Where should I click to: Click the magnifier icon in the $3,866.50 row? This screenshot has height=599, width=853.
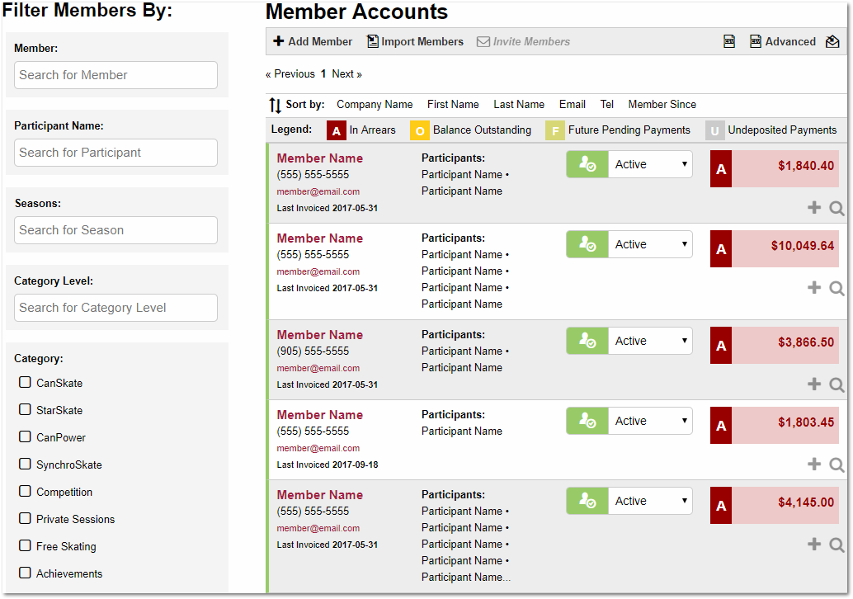tap(837, 384)
